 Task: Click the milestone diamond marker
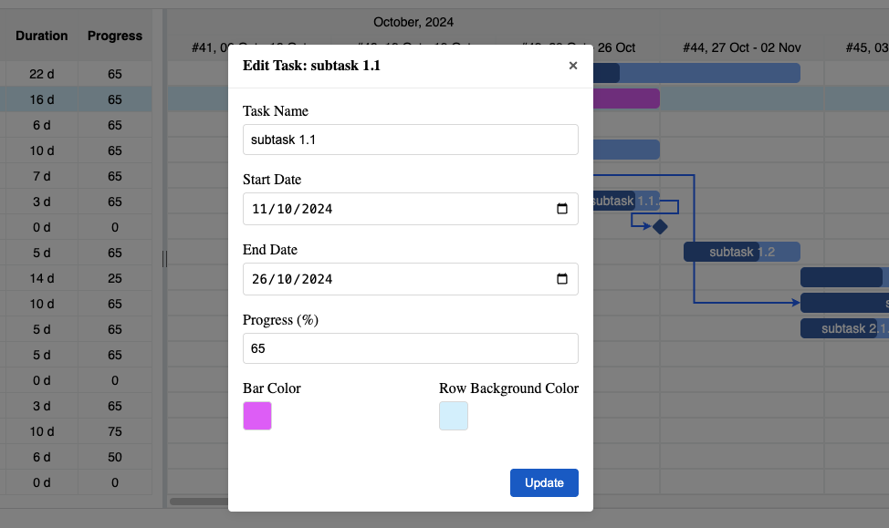pos(660,226)
